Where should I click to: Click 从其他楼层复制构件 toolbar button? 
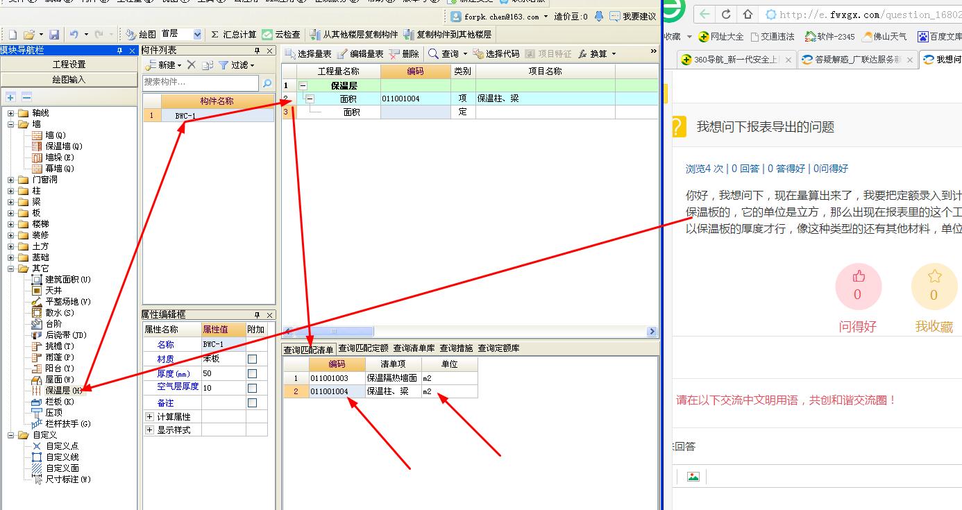click(x=354, y=34)
